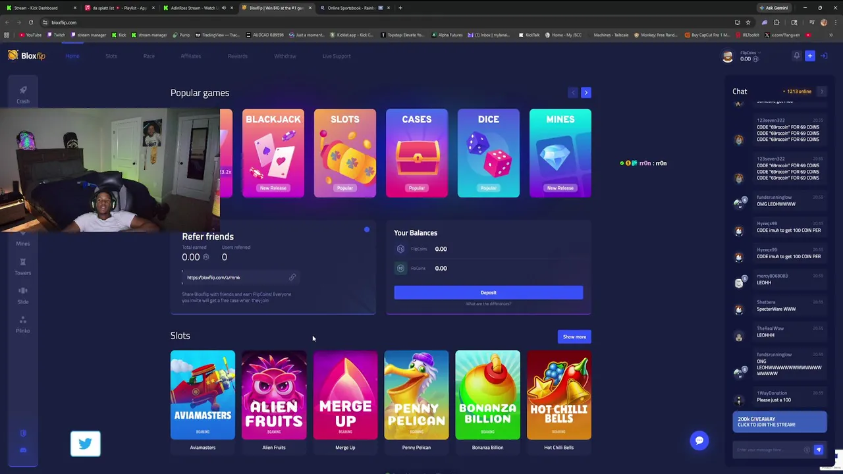Viewport: 843px width, 474px height.
Task: Bookmark this page star icon
Action: click(748, 22)
